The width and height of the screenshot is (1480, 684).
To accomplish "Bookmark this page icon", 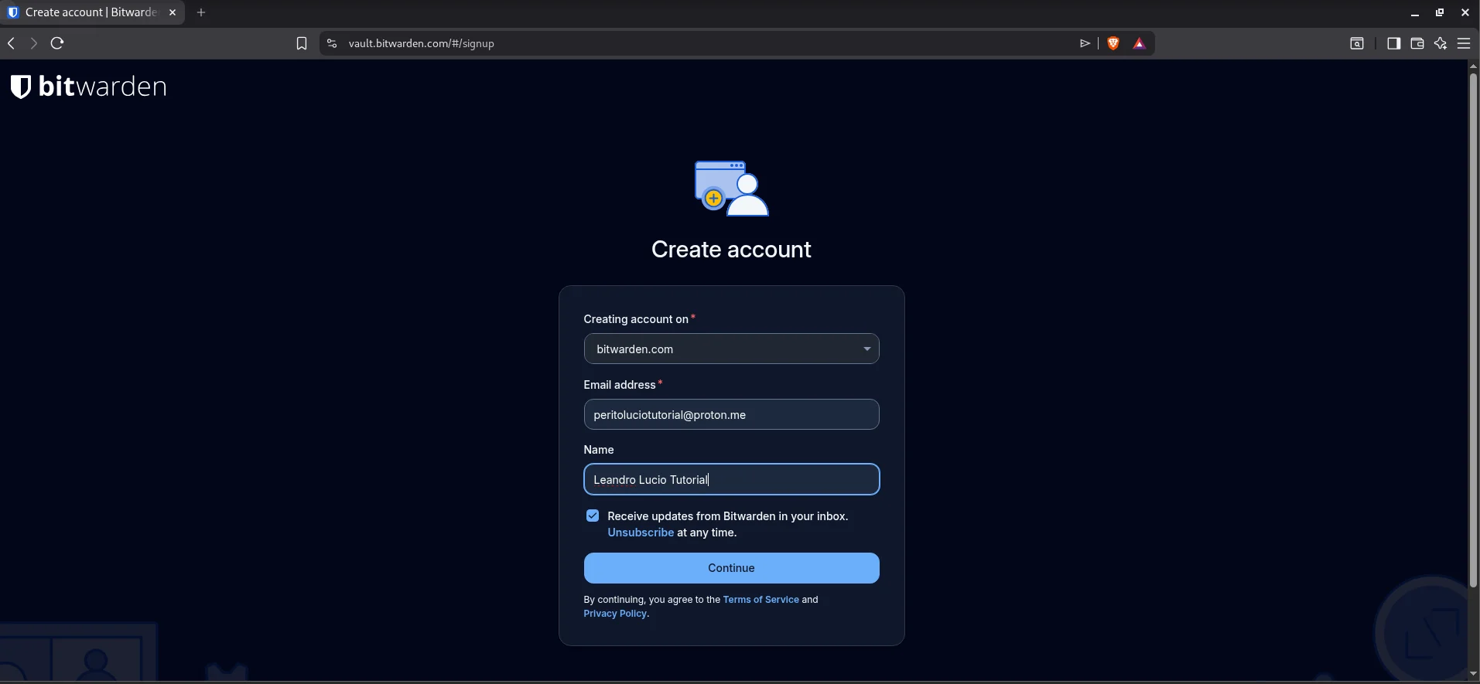I will [x=302, y=43].
